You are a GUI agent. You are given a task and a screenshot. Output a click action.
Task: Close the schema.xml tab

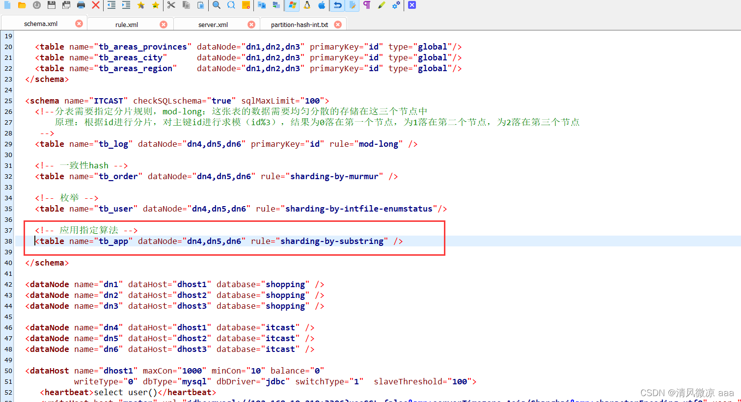tap(79, 24)
